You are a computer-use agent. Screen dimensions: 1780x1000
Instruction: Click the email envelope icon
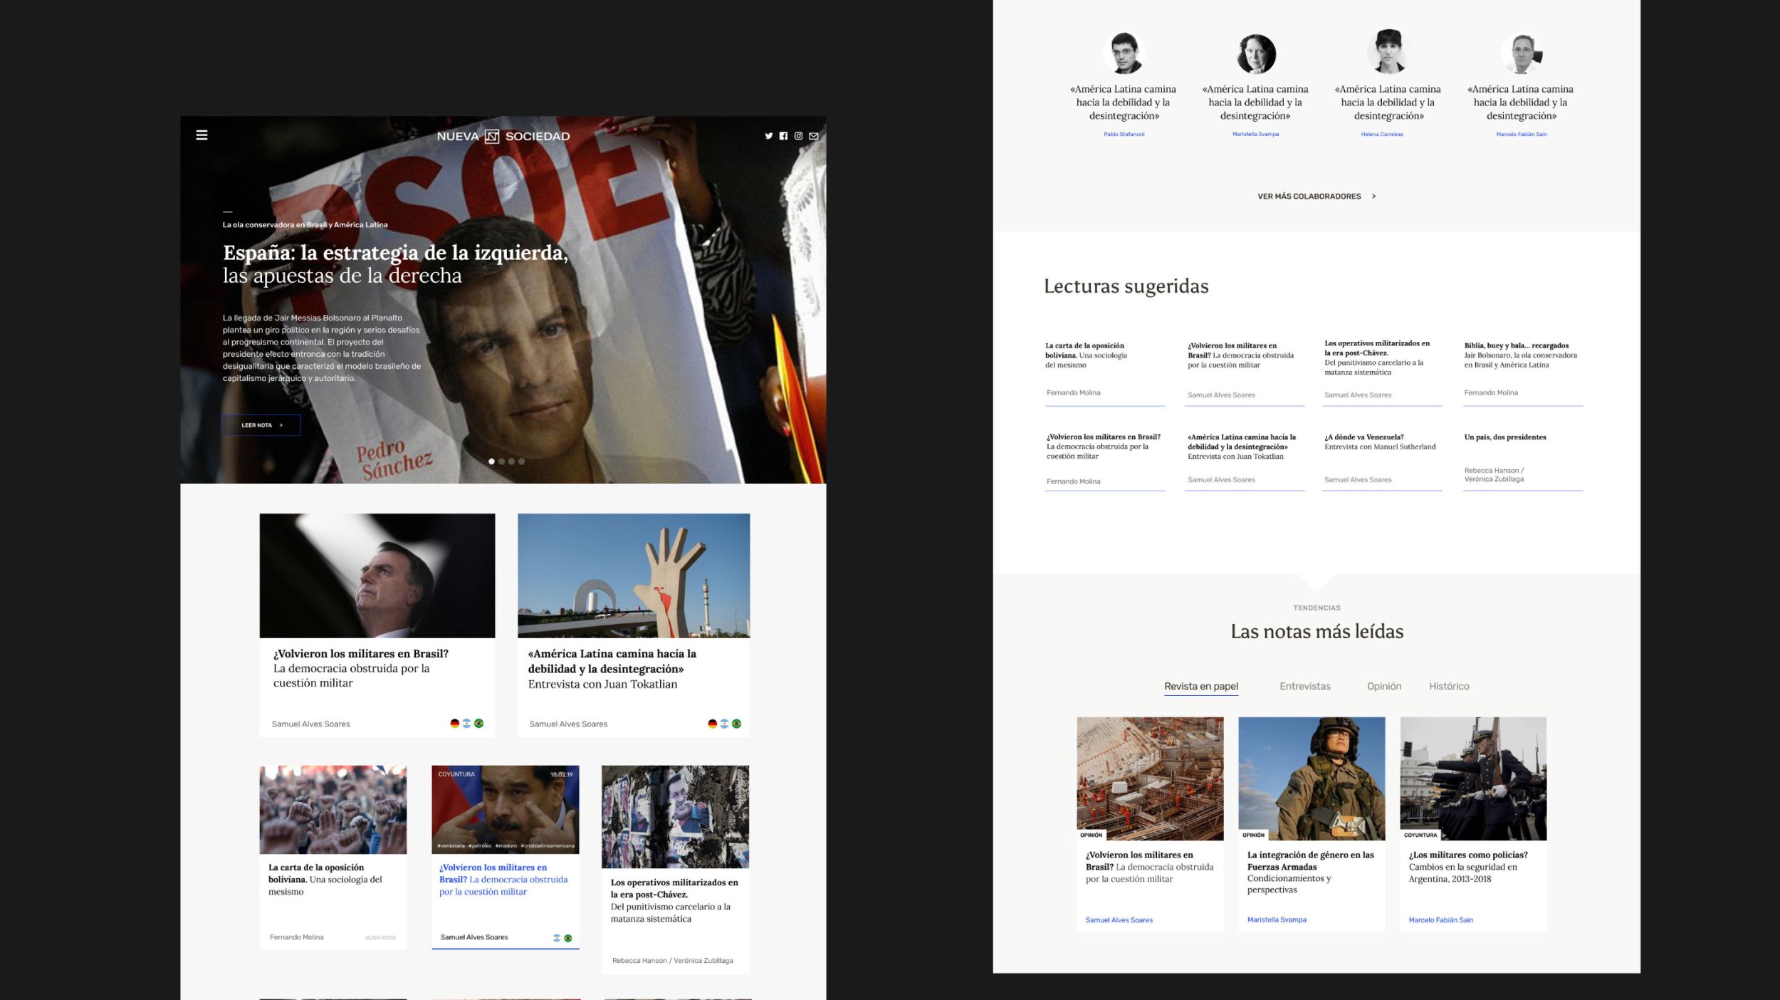coord(814,136)
